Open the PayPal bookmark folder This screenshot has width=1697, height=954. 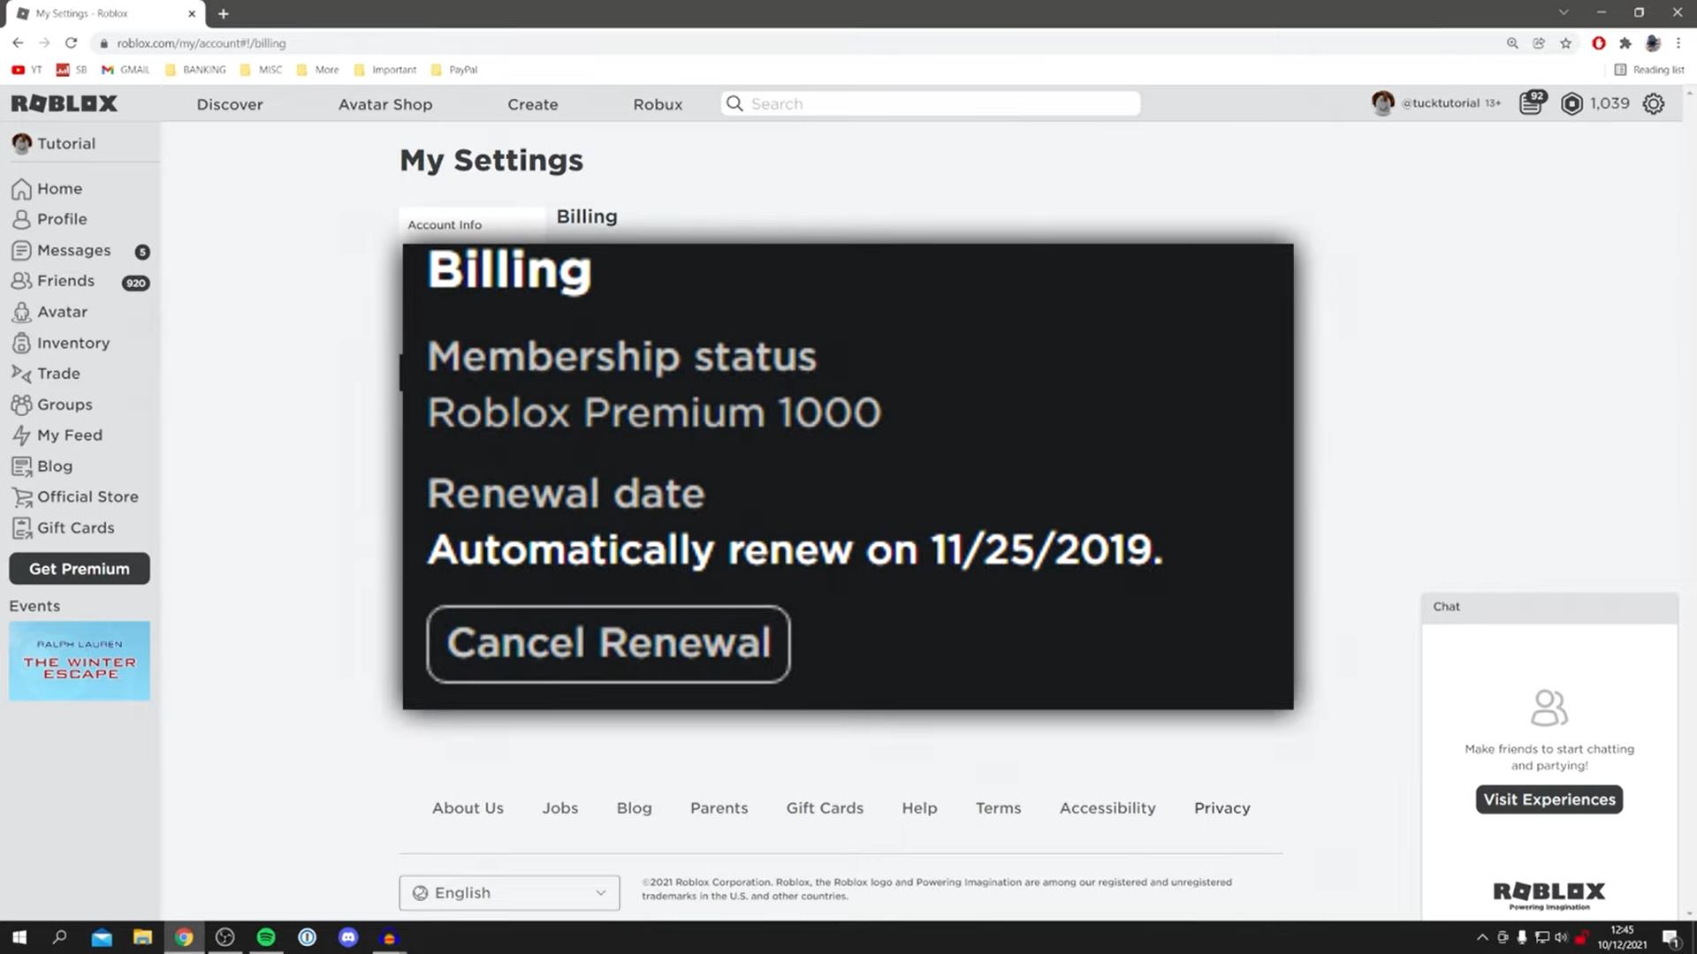[454, 70]
